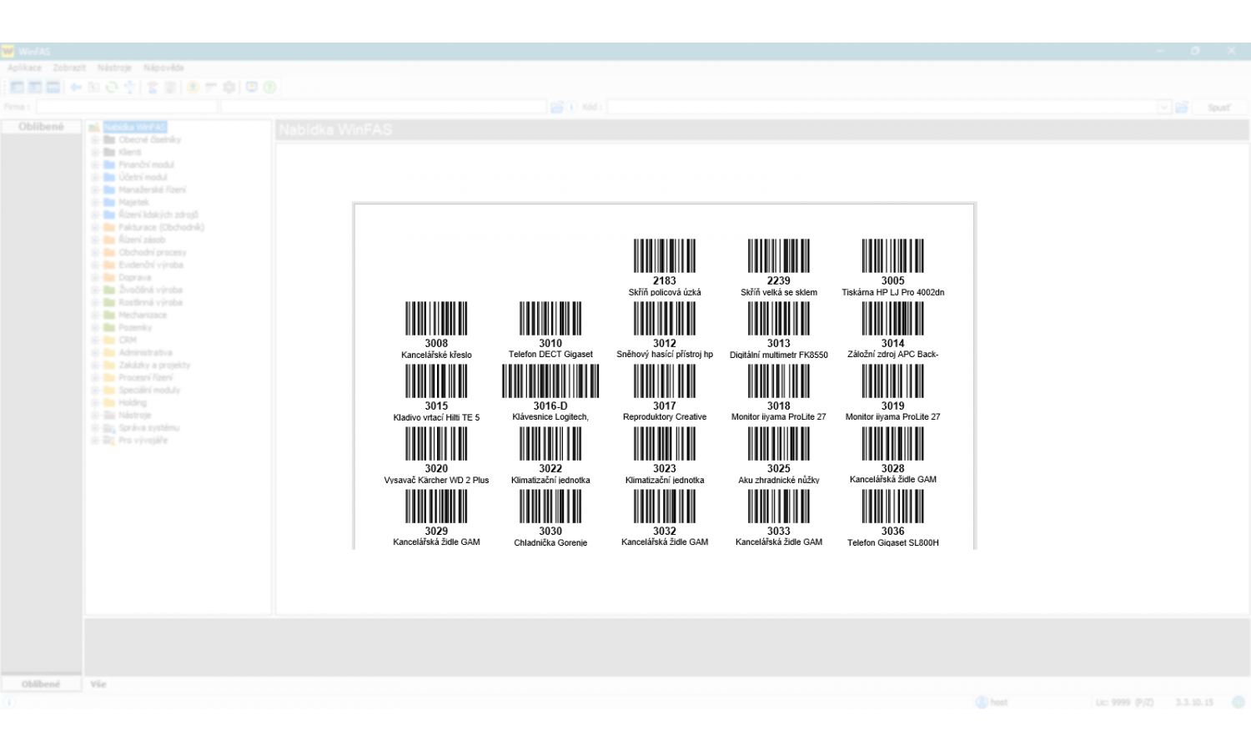Switch to the Oblíbené bottom tab
The image size is (1251, 751).
tap(41, 684)
